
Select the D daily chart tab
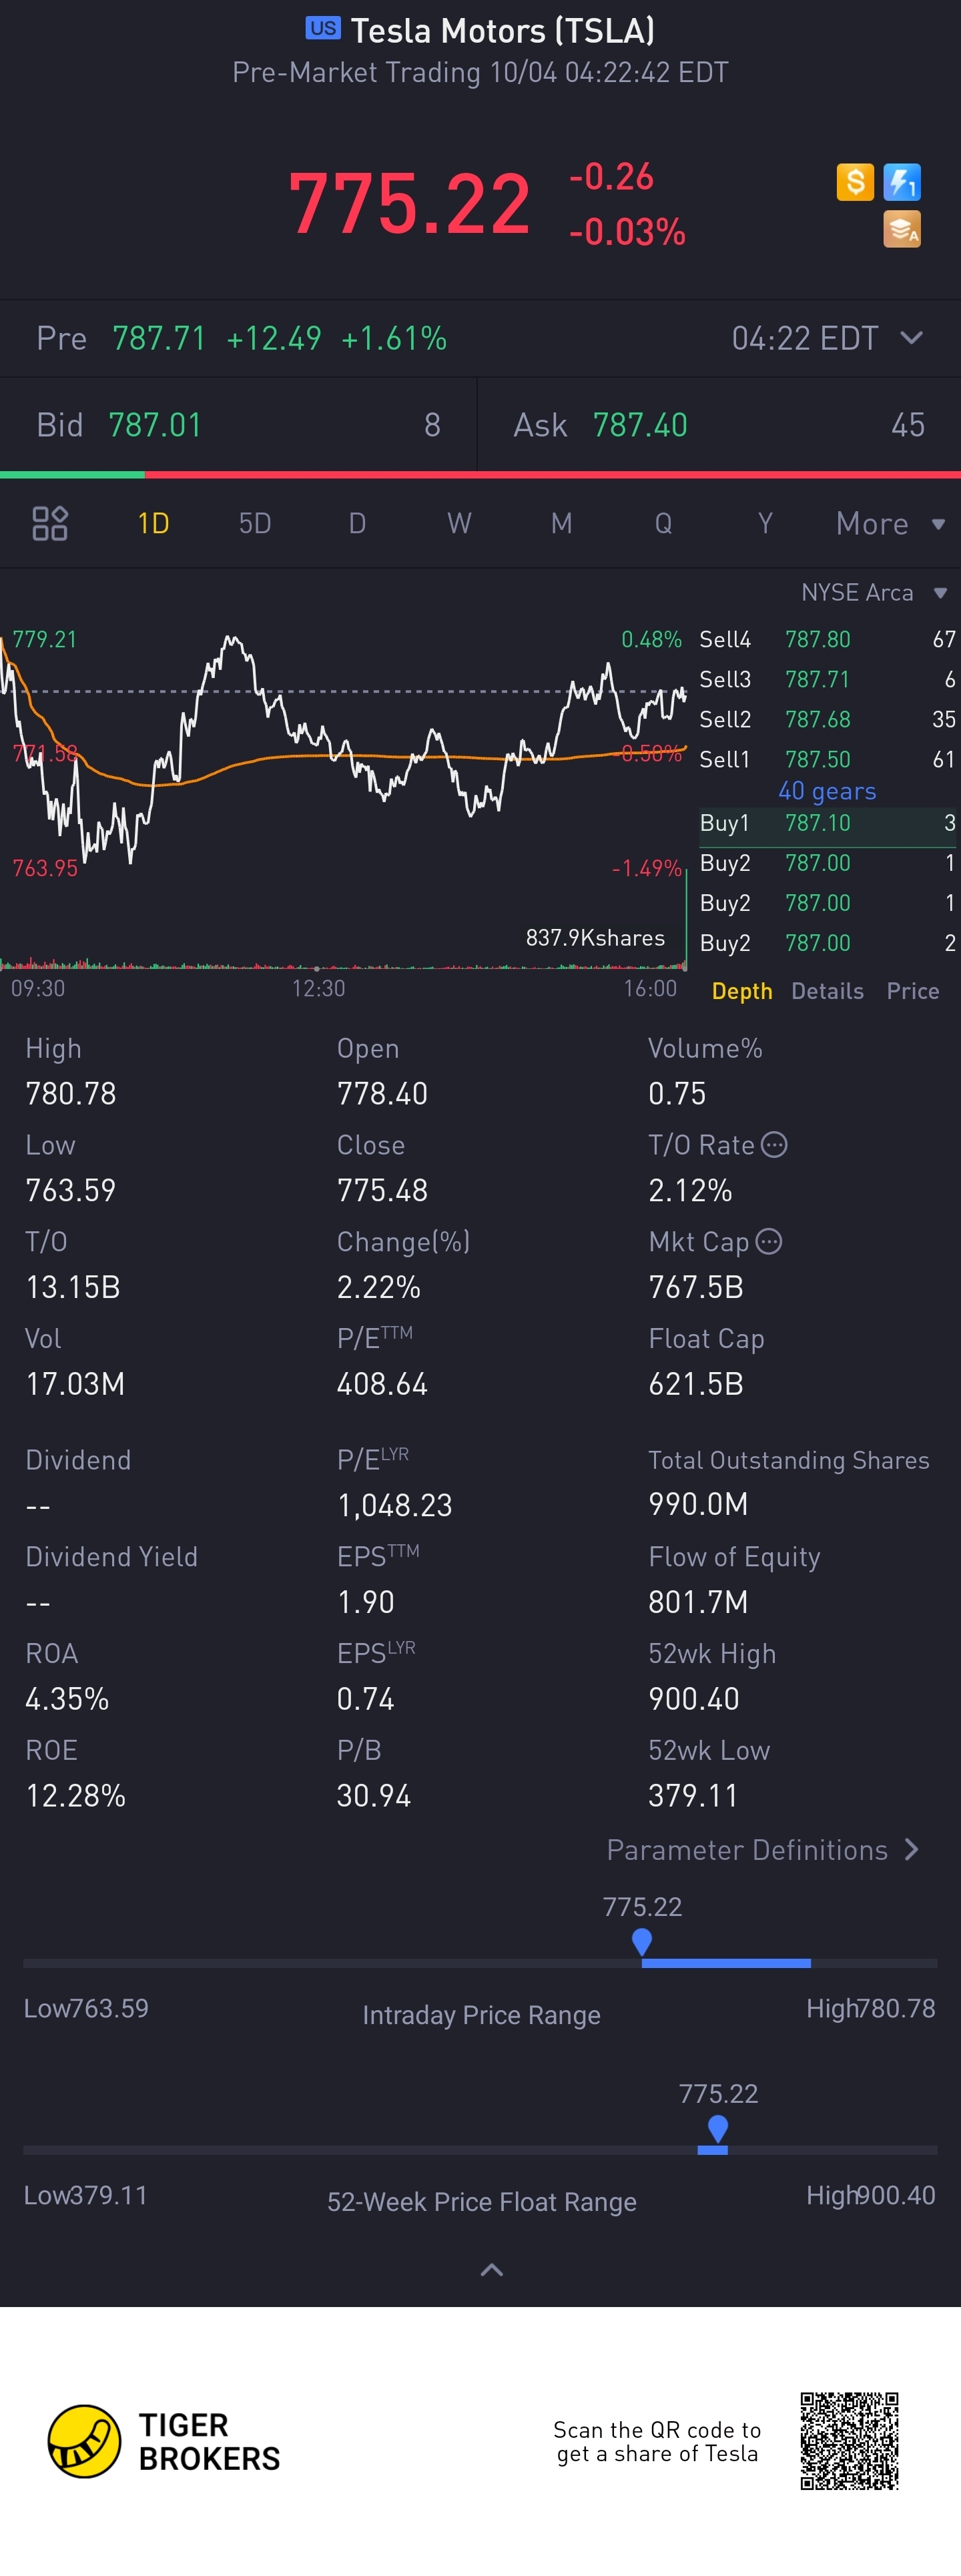tap(357, 524)
